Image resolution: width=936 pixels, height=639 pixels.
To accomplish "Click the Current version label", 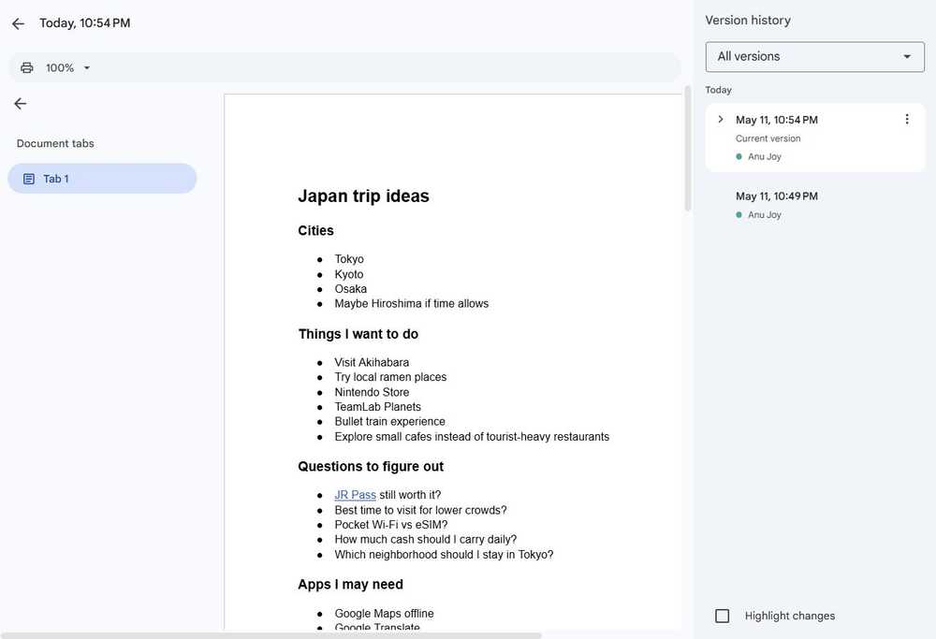I will 768,138.
